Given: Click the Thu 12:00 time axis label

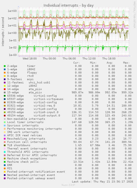Looking at the screenshot, I should coord(89,59).
